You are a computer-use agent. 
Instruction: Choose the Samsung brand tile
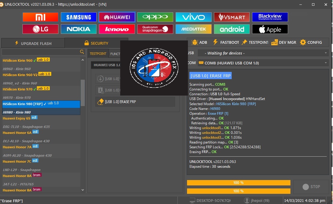[x=79, y=17]
